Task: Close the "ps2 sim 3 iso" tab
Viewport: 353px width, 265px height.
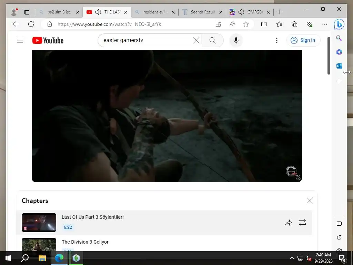Action: (78, 12)
